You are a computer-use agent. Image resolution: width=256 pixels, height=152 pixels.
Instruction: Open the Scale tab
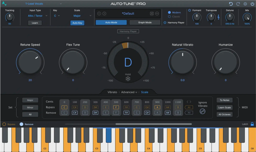(x=145, y=92)
